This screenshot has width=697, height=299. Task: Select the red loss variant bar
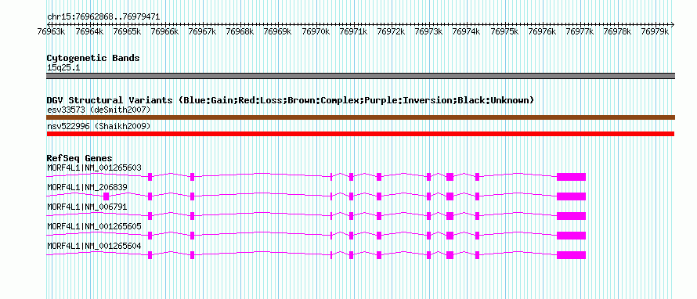coord(360,134)
